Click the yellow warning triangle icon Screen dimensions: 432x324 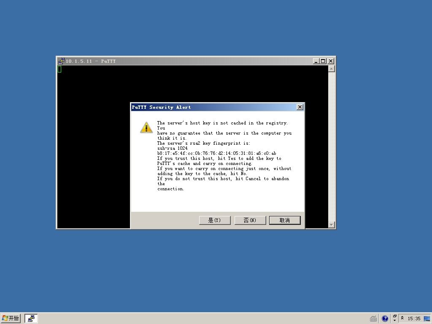coord(146,127)
